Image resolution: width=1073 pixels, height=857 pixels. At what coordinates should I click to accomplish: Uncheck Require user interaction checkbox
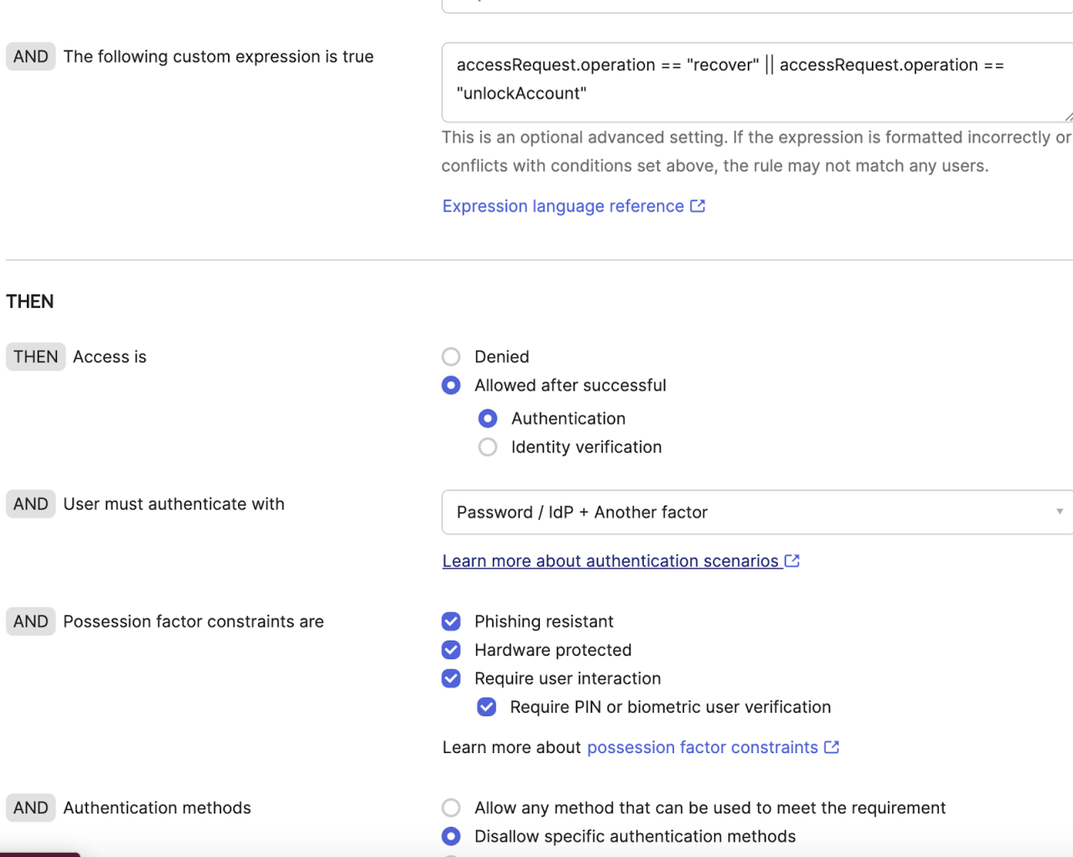coord(451,678)
